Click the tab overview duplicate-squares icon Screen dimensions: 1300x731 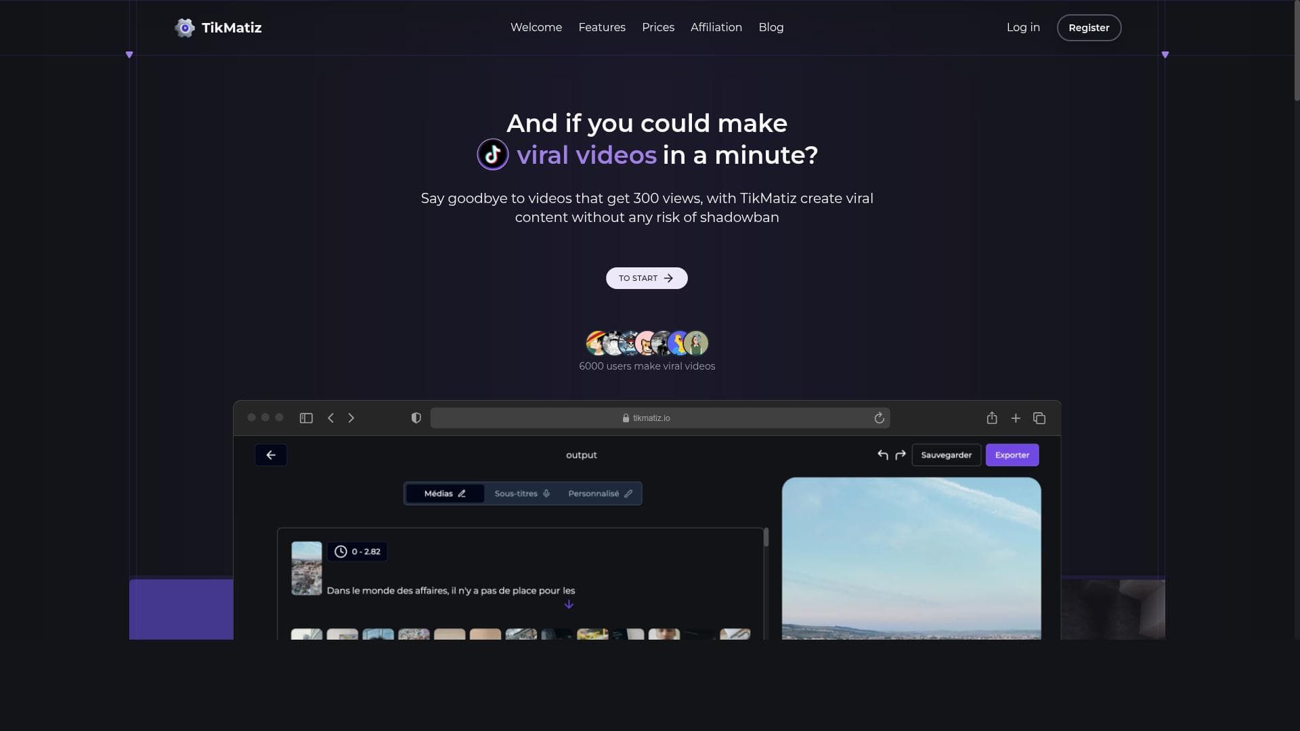coord(1039,418)
